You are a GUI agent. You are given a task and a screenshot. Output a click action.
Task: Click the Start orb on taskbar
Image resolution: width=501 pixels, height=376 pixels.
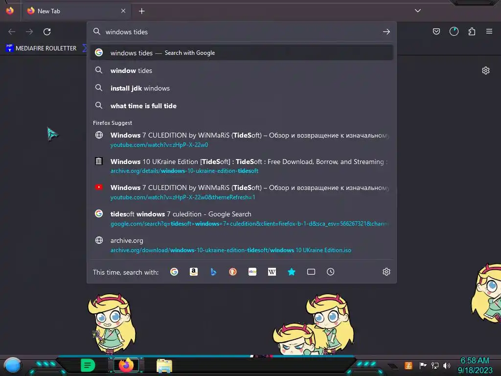pyautogui.click(x=13, y=365)
